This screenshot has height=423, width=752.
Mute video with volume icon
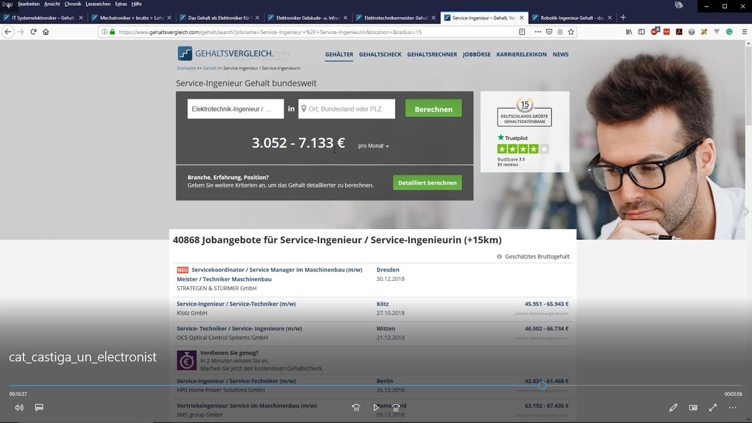point(19,407)
